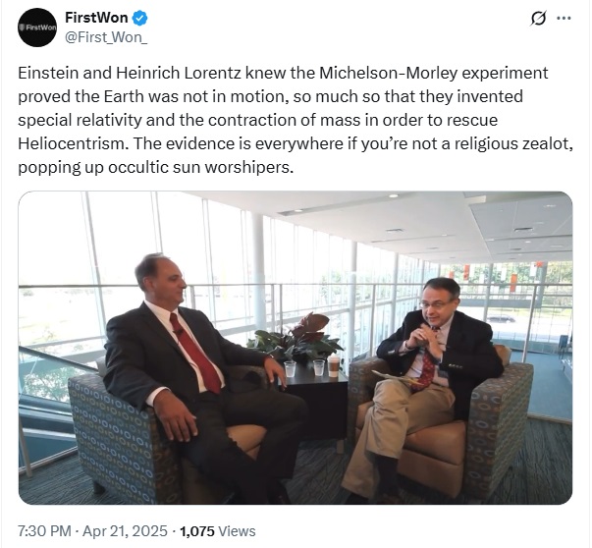The width and height of the screenshot is (592, 548).
Task: Open the FirstWon profile avatar
Action: [36, 27]
